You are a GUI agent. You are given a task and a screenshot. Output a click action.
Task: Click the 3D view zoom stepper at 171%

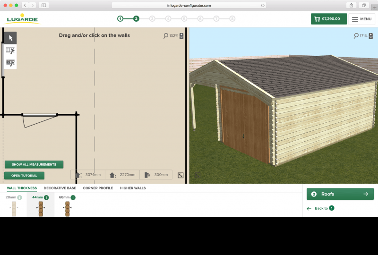pyautogui.click(x=371, y=36)
